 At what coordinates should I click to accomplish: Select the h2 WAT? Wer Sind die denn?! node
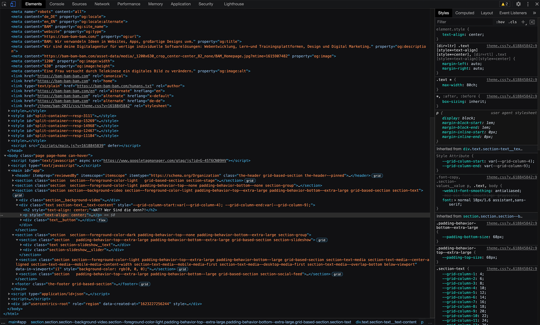click(x=90, y=210)
